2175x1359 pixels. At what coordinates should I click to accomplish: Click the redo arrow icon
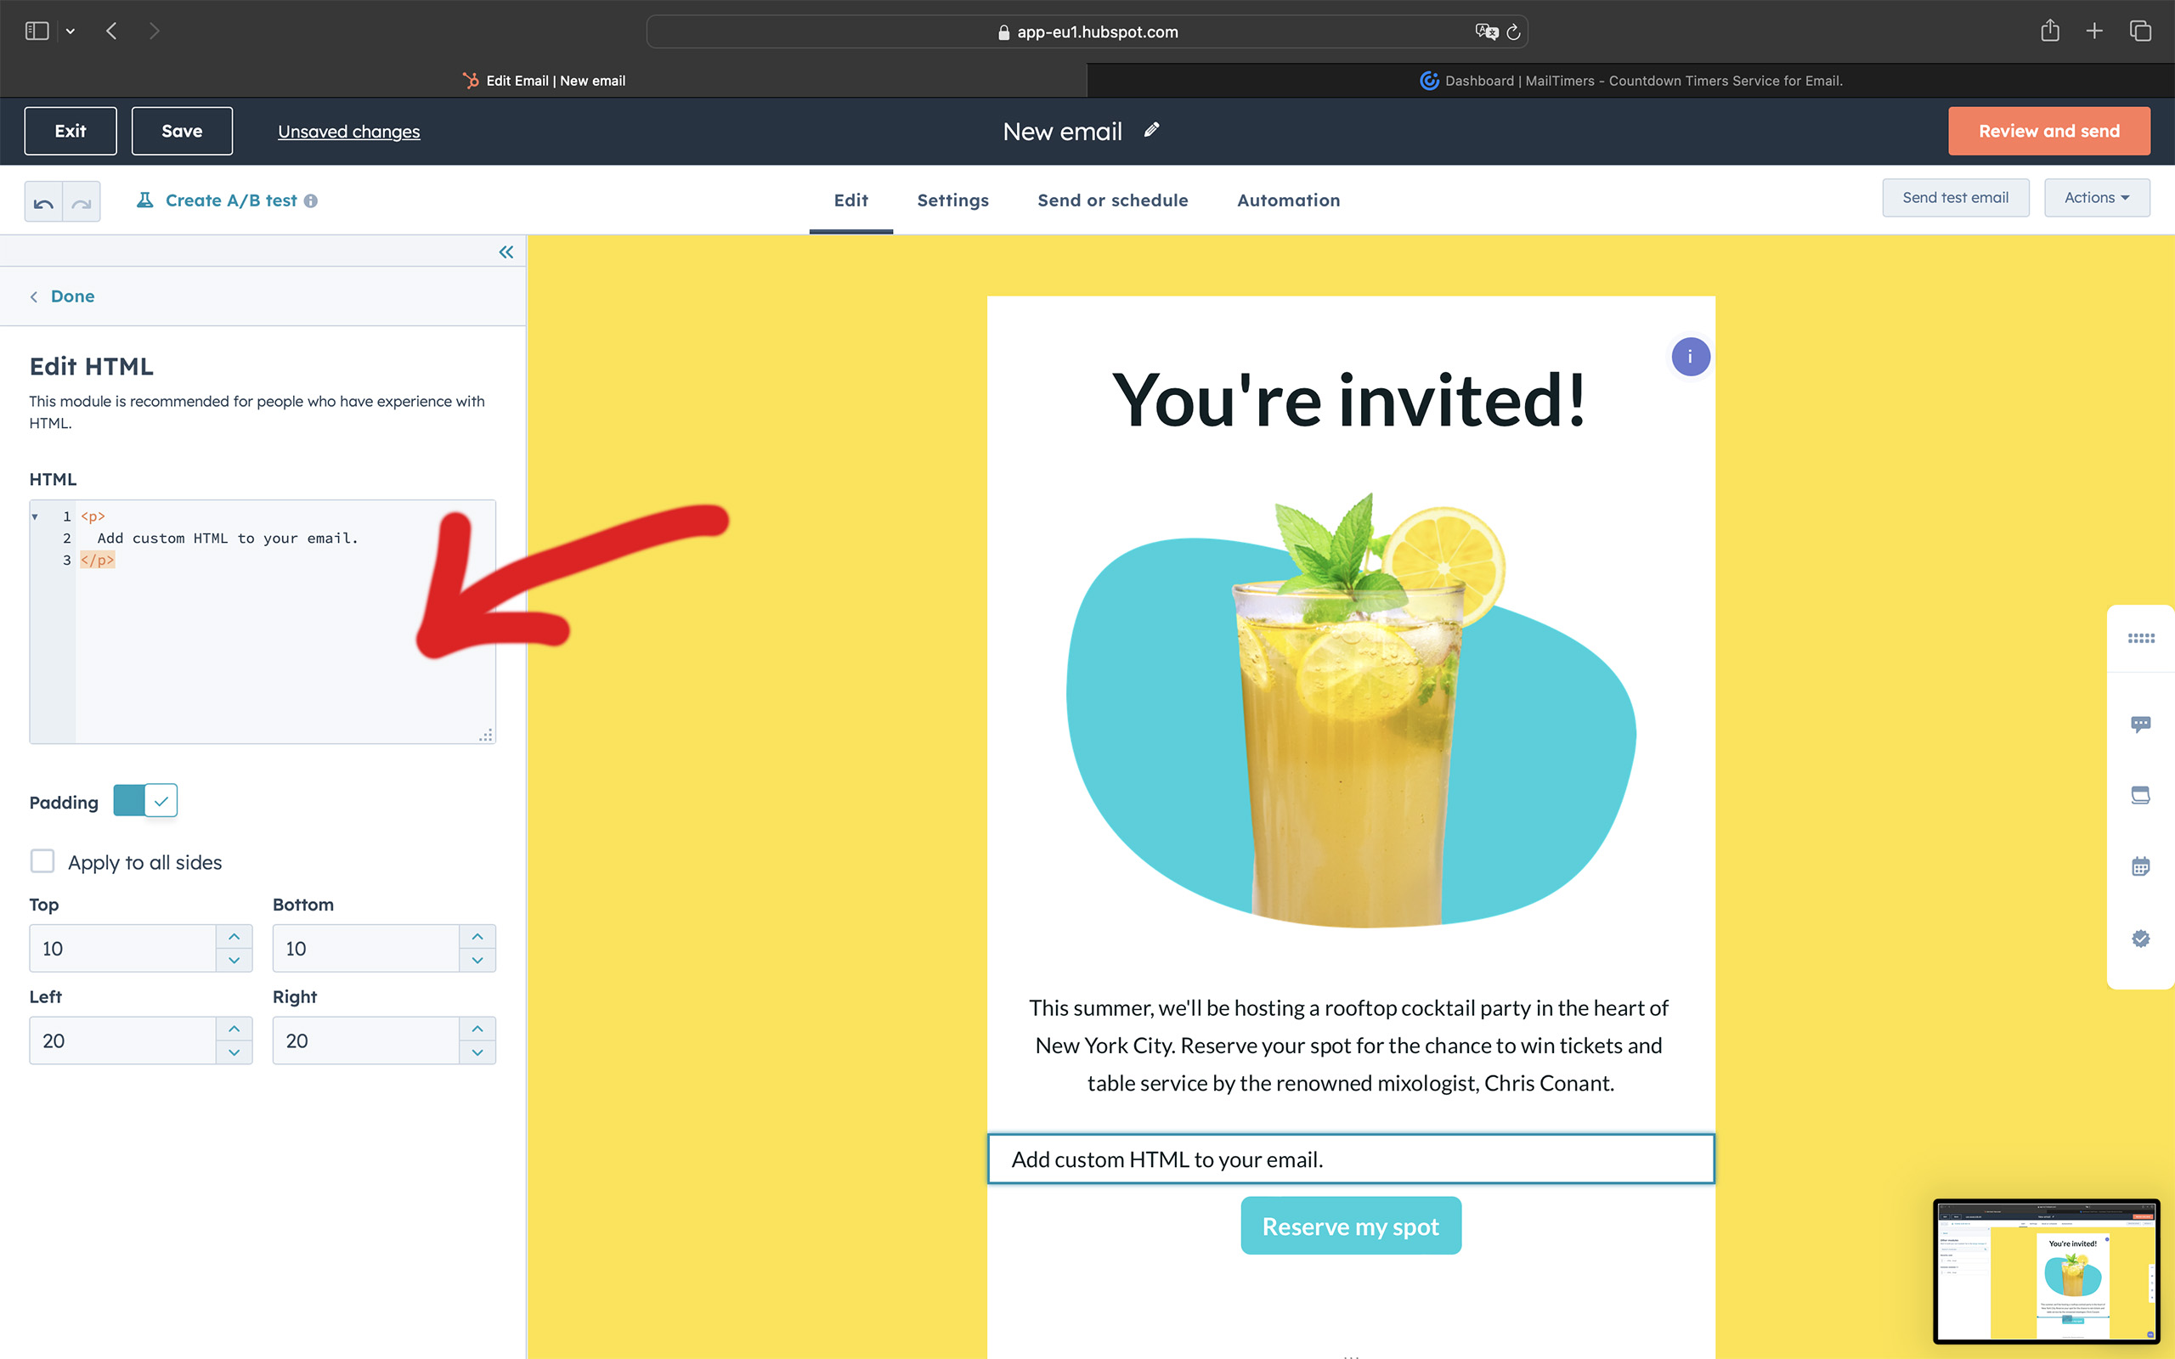tap(82, 202)
